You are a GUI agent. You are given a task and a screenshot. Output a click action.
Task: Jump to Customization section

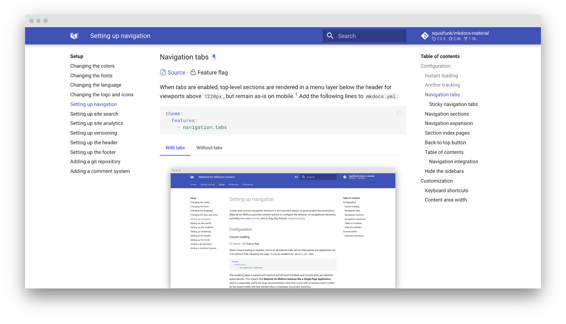coord(437,181)
